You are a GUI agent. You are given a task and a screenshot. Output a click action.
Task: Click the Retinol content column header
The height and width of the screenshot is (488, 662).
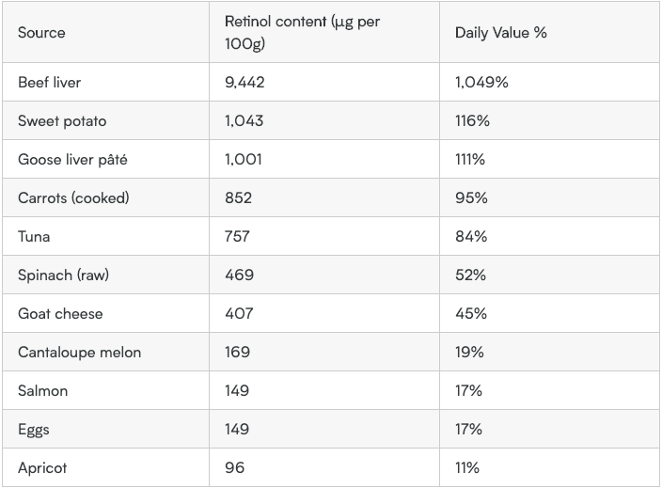point(324,33)
